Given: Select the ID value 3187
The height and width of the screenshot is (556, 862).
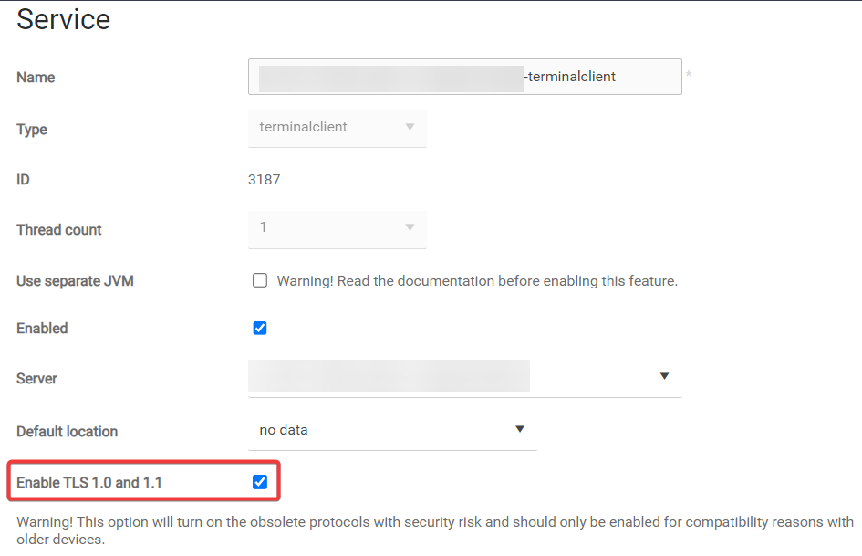Looking at the screenshot, I should [264, 179].
